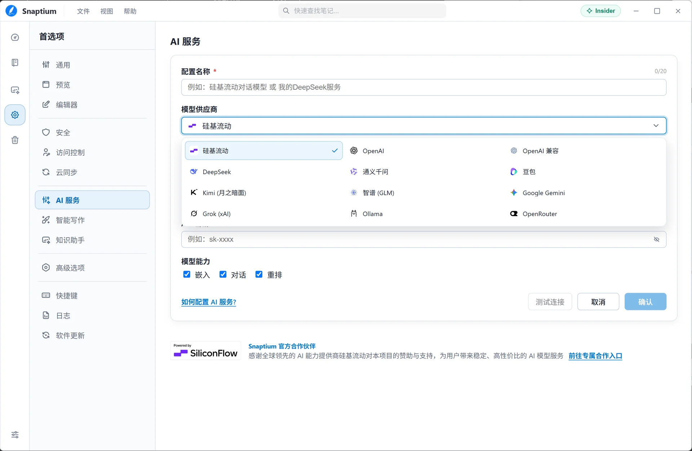Choose Google Gemini from the provider list
The image size is (692, 451).
pyautogui.click(x=584, y=193)
